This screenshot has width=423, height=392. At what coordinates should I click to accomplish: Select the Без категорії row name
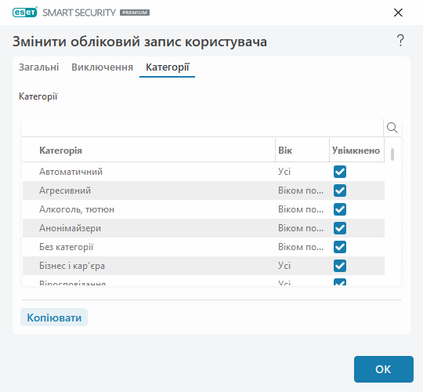(x=67, y=247)
